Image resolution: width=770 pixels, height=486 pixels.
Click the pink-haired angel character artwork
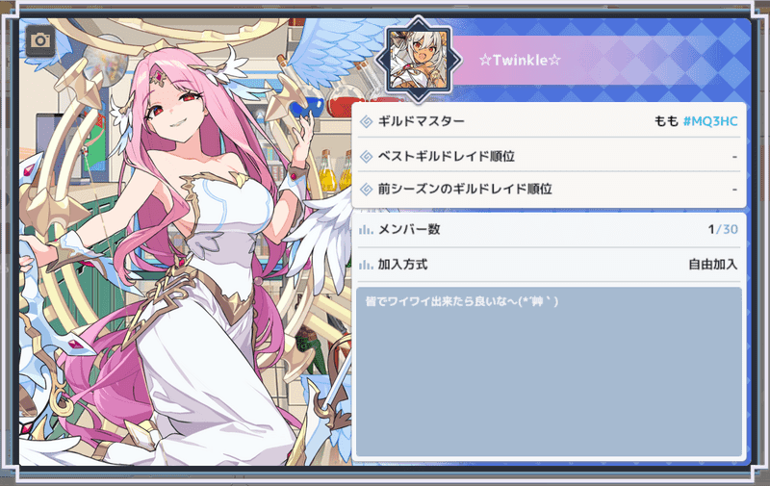tap(186, 242)
